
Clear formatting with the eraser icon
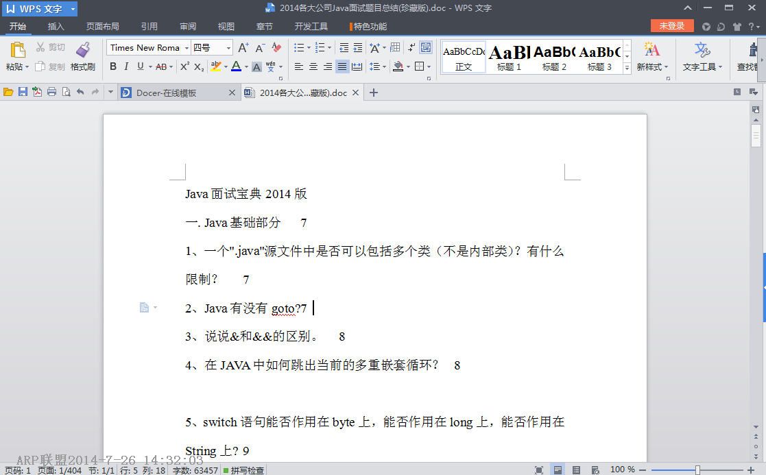[276, 47]
